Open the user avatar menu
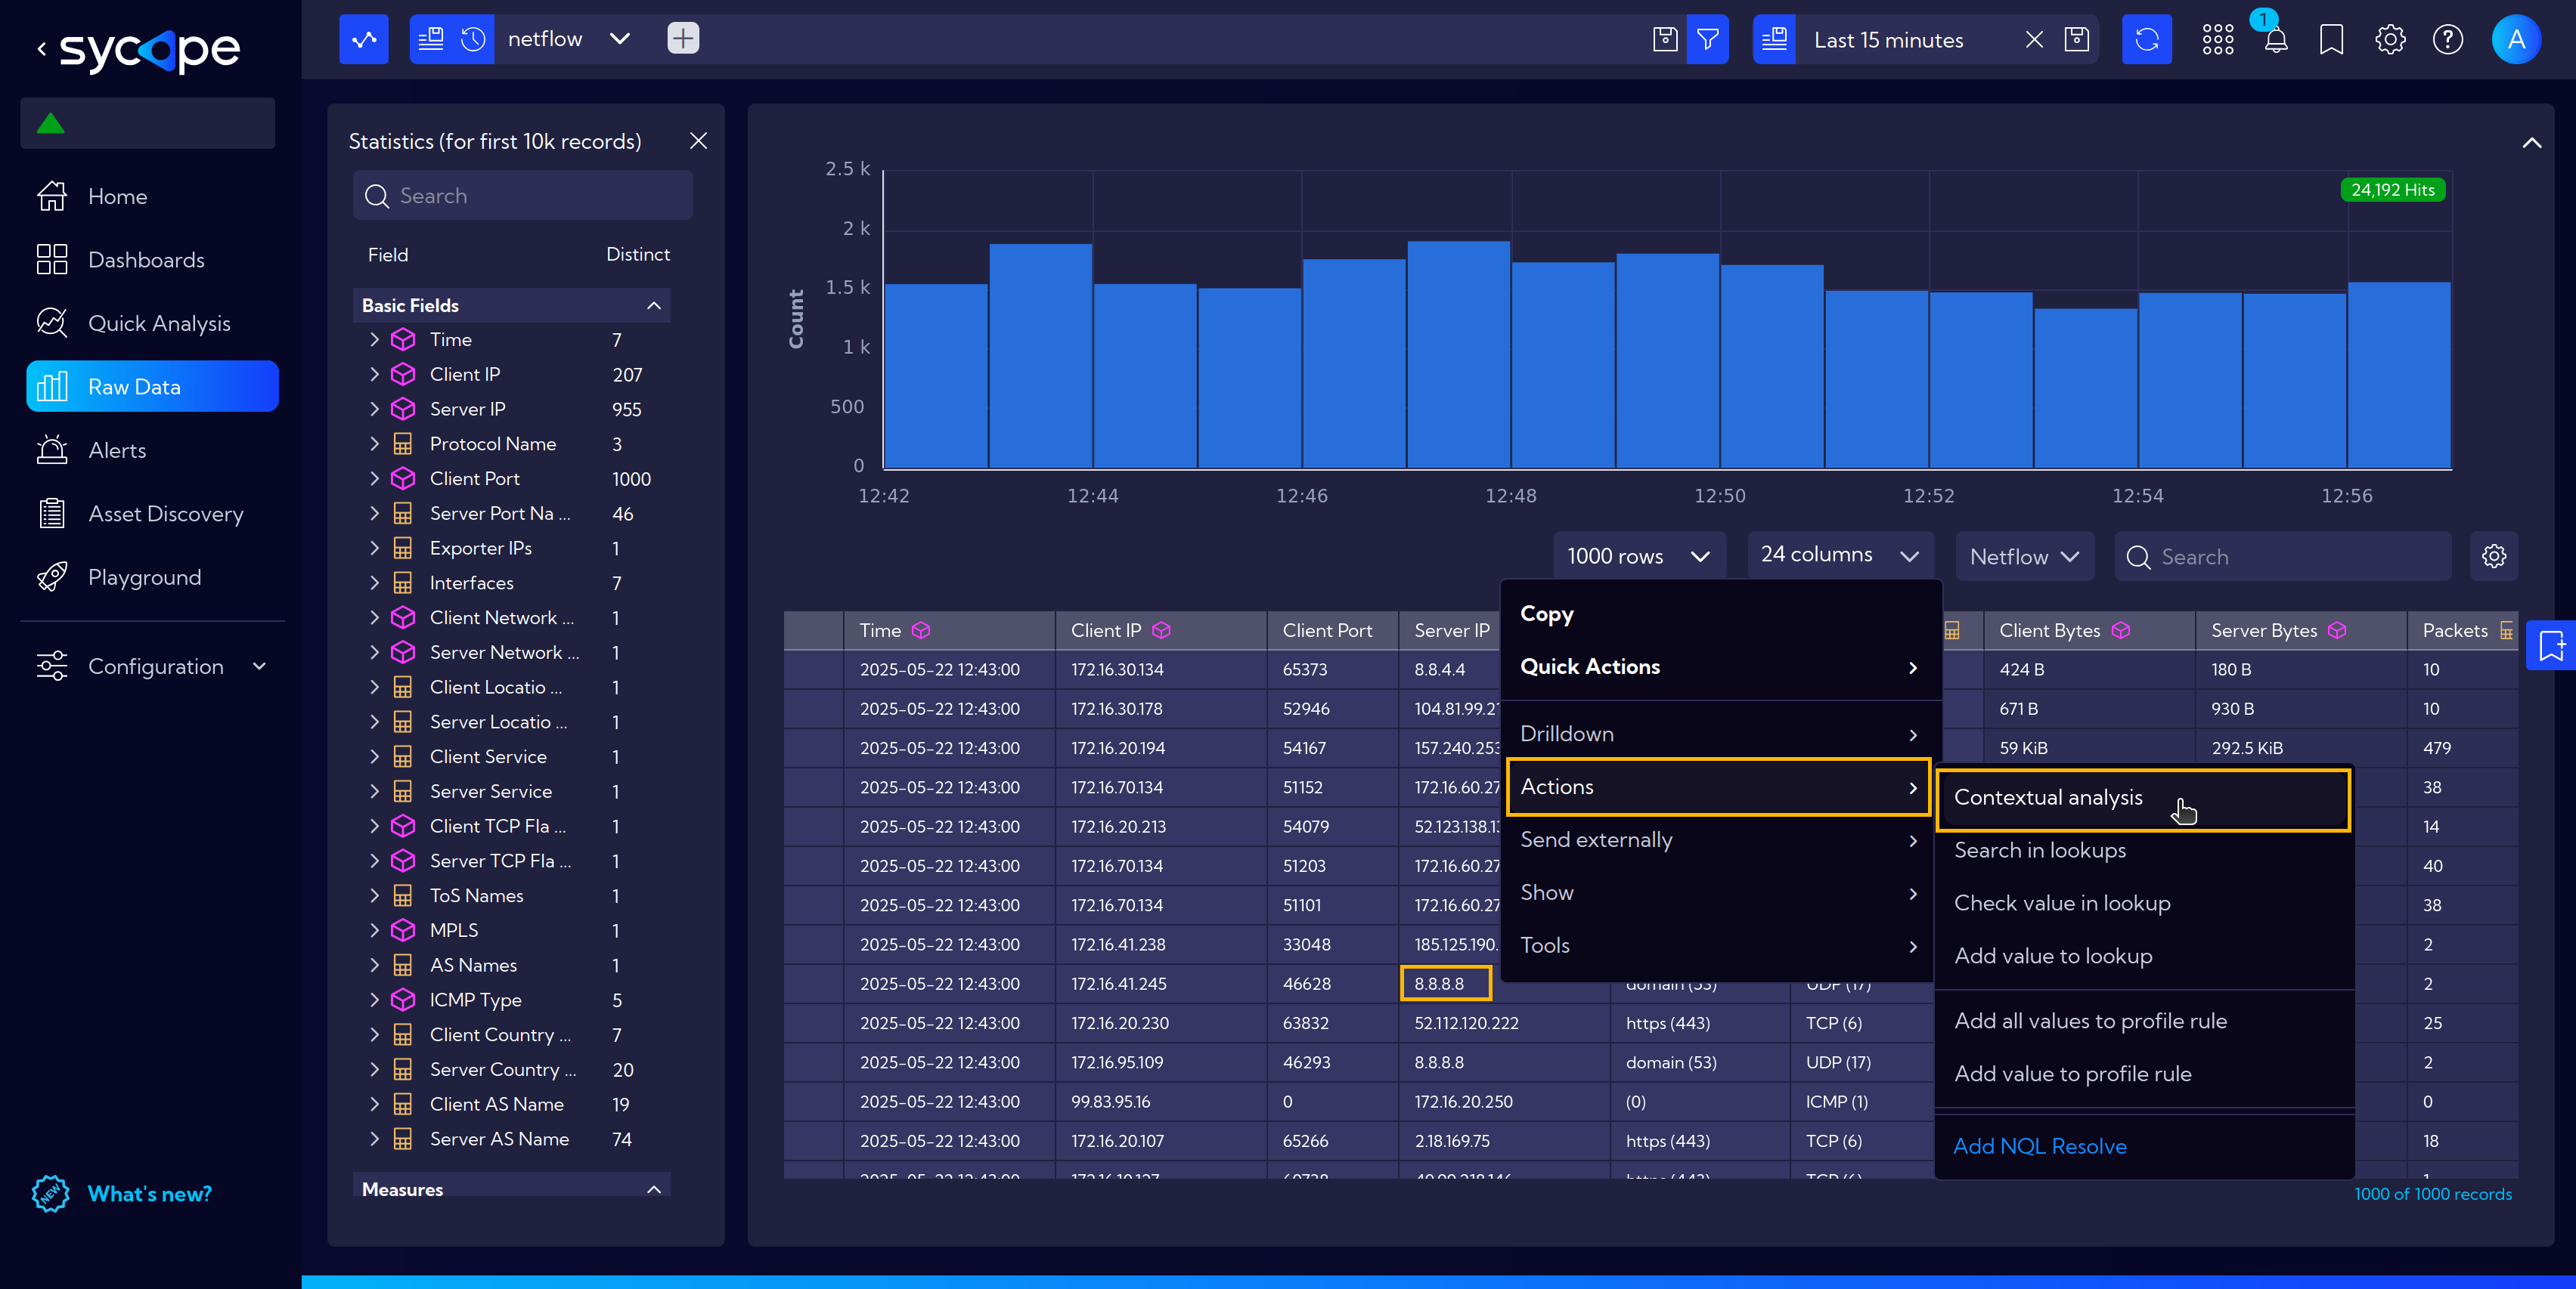This screenshot has height=1289, width=2576. (2517, 39)
